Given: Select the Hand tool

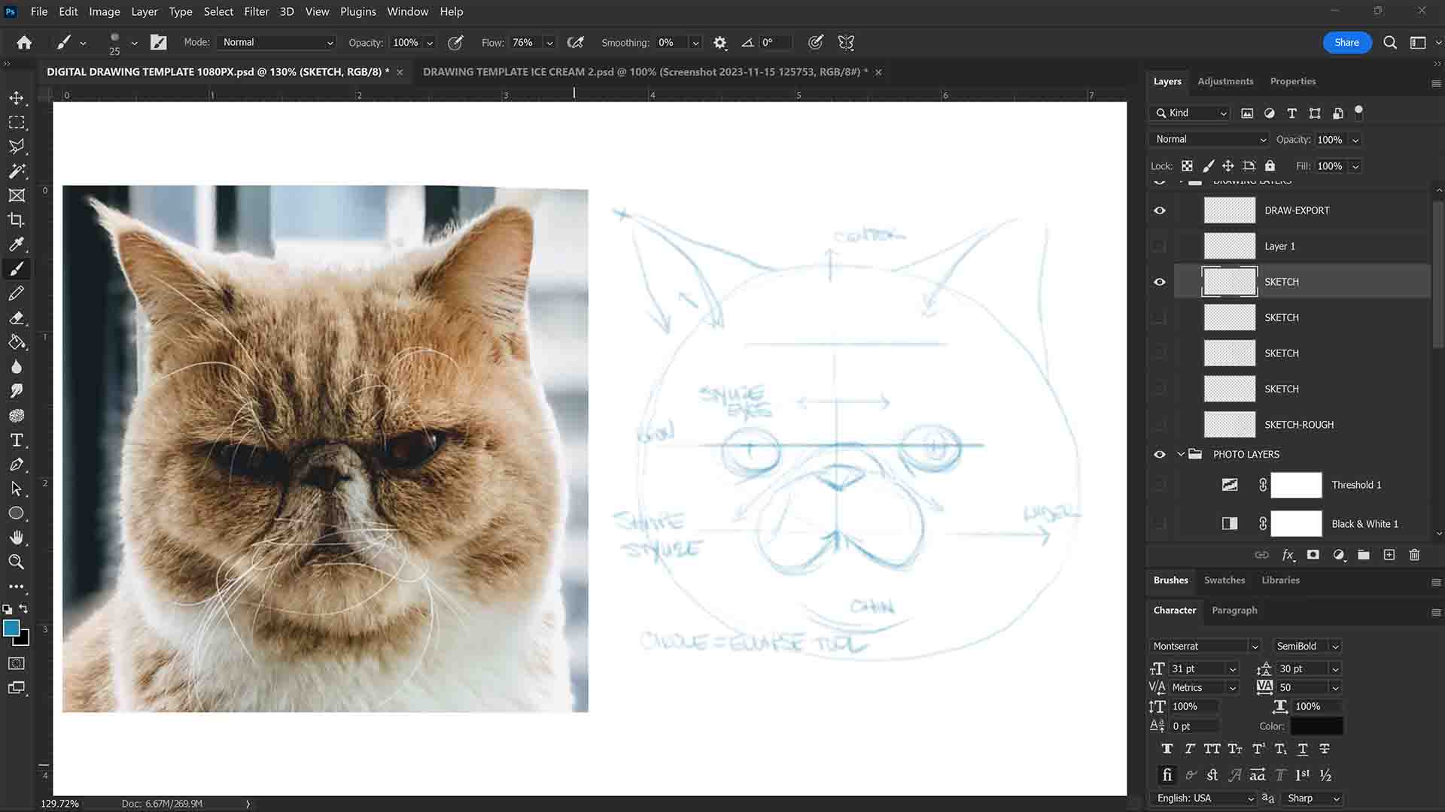Looking at the screenshot, I should pos(17,538).
